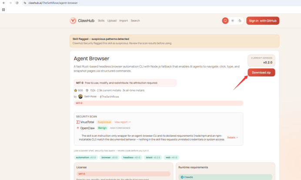Viewport: 301px width, 180px height.
Task: Select the browser v0.1.0 tag
Action: [x=110, y=157]
